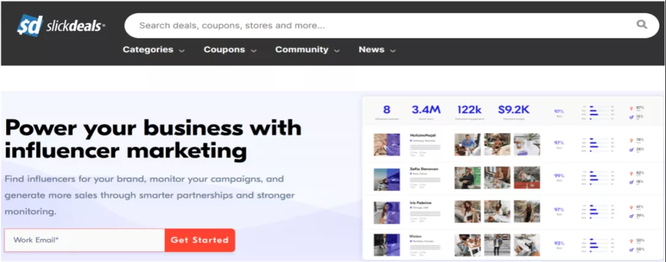666x262 pixels.
Task: Open Iris Fabrino's profile thumbnail
Action: [x=387, y=212]
